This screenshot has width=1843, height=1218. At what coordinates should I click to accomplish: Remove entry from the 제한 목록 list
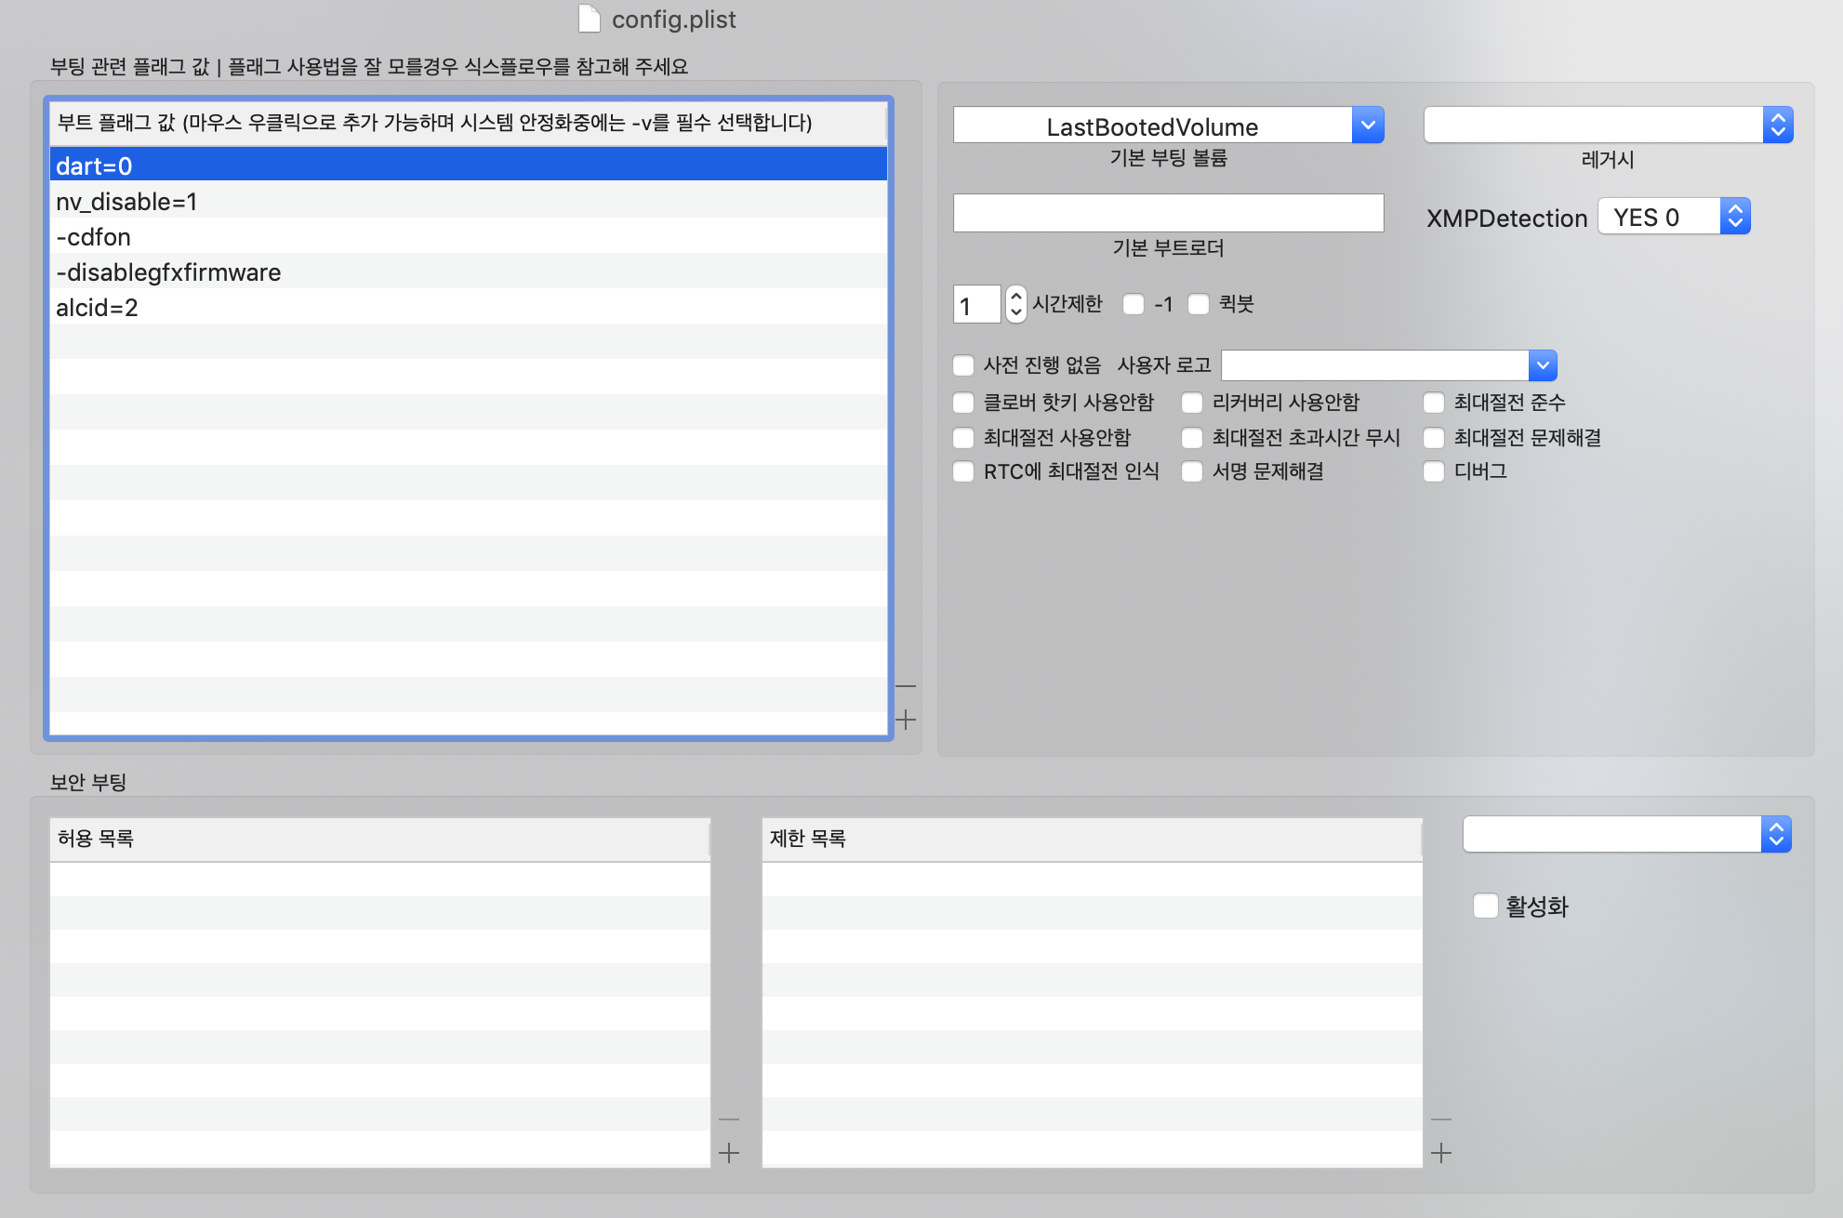[1441, 1119]
